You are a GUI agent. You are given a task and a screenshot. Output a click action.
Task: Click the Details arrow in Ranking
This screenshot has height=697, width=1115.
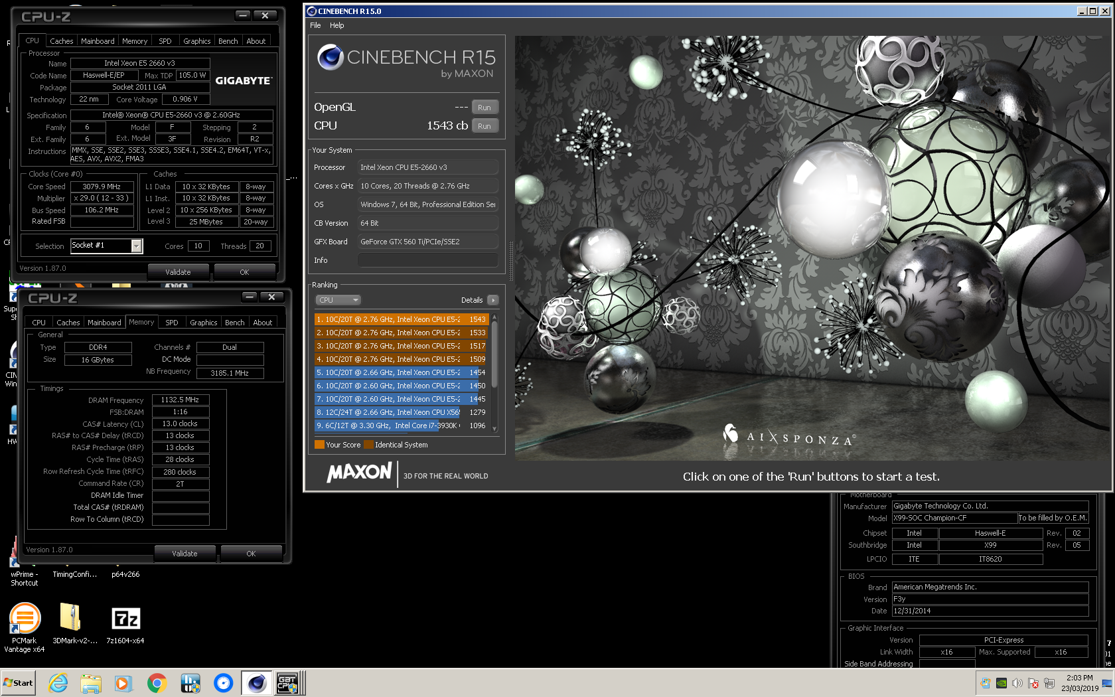pyautogui.click(x=492, y=300)
